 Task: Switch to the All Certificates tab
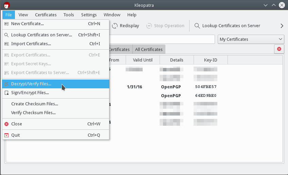click(149, 50)
